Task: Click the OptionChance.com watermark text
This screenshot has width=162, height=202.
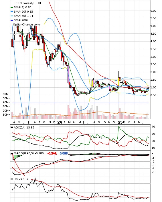Action: (26, 25)
